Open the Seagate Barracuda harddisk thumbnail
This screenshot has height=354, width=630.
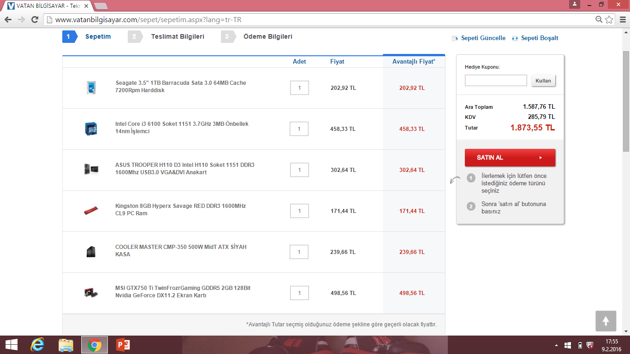[x=91, y=88]
